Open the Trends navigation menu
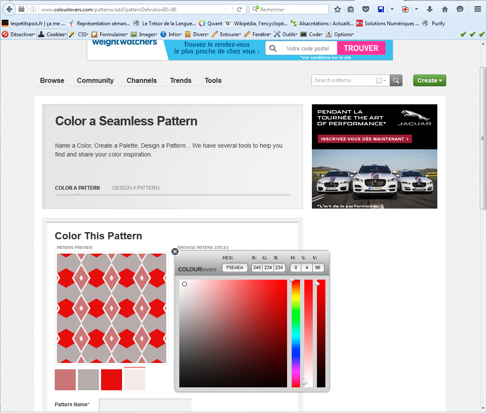 click(x=181, y=80)
